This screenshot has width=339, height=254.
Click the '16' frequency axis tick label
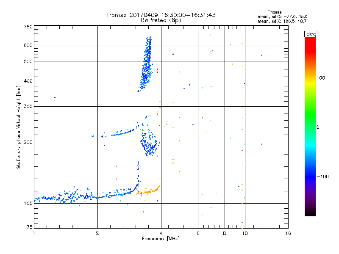[288, 233]
